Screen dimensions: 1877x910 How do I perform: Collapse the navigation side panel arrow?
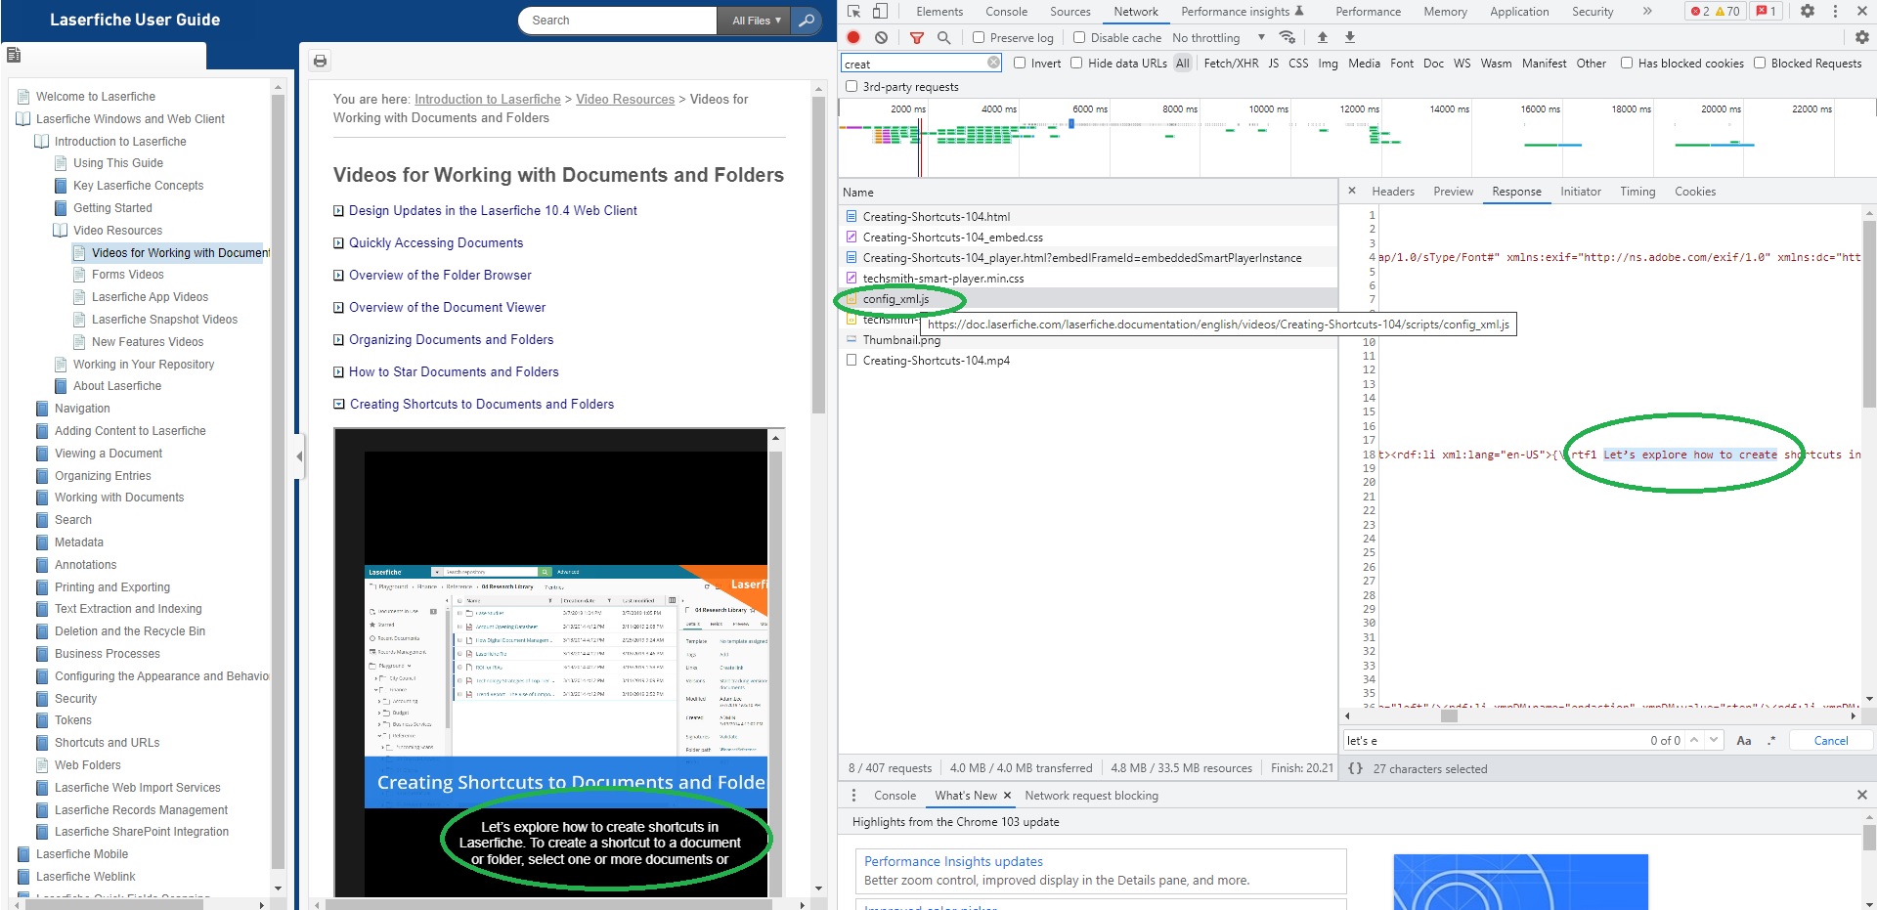click(299, 456)
